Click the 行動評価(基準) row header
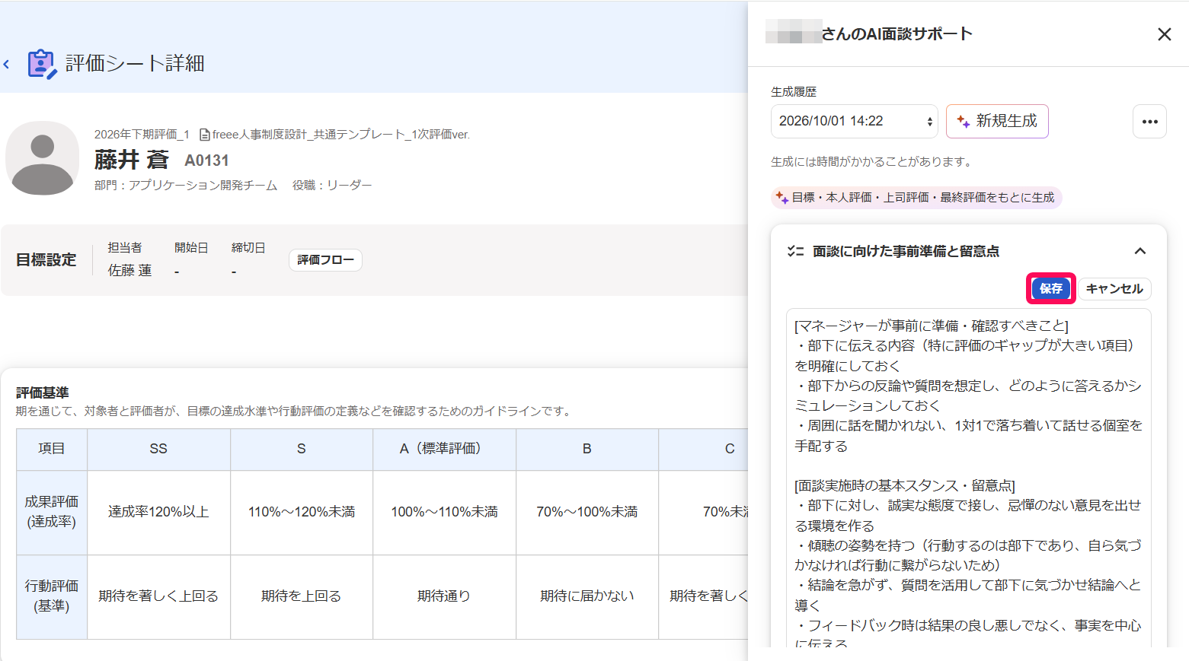The height and width of the screenshot is (661, 1189). pyautogui.click(x=52, y=596)
